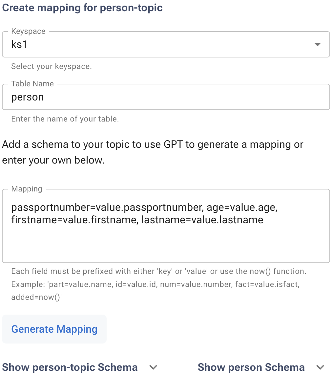Click the heading Create mapping for person-topic
Image resolution: width=332 pixels, height=377 pixels.
pos(82,8)
